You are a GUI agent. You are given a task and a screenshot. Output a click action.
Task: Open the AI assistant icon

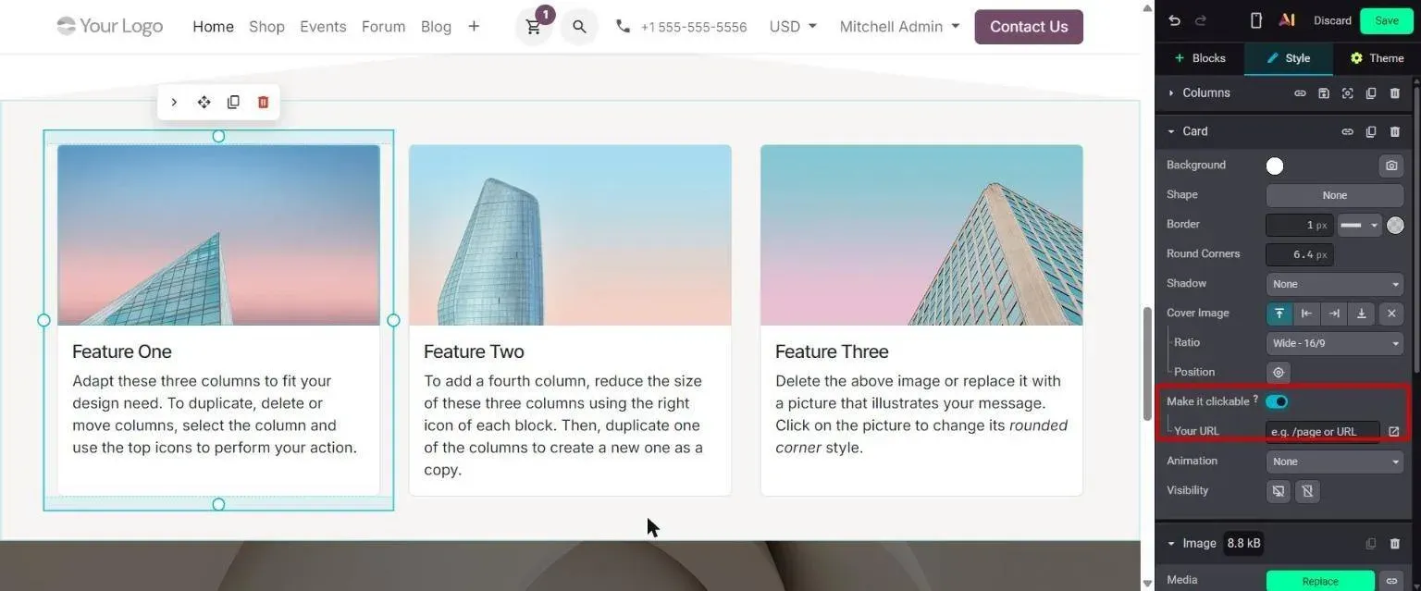[1286, 20]
